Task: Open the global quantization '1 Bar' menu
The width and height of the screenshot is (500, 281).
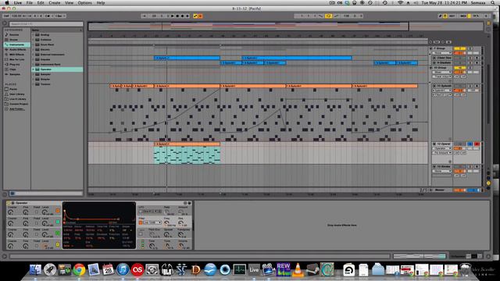Action: point(59,16)
